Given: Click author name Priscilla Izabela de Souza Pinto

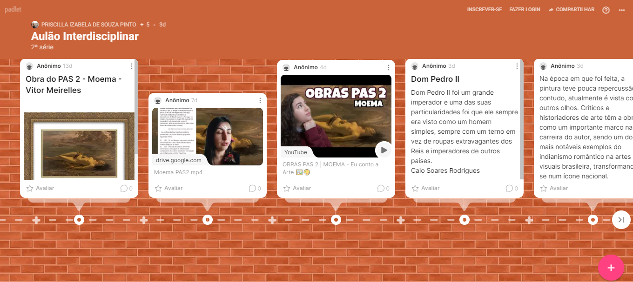Looking at the screenshot, I should point(89,25).
